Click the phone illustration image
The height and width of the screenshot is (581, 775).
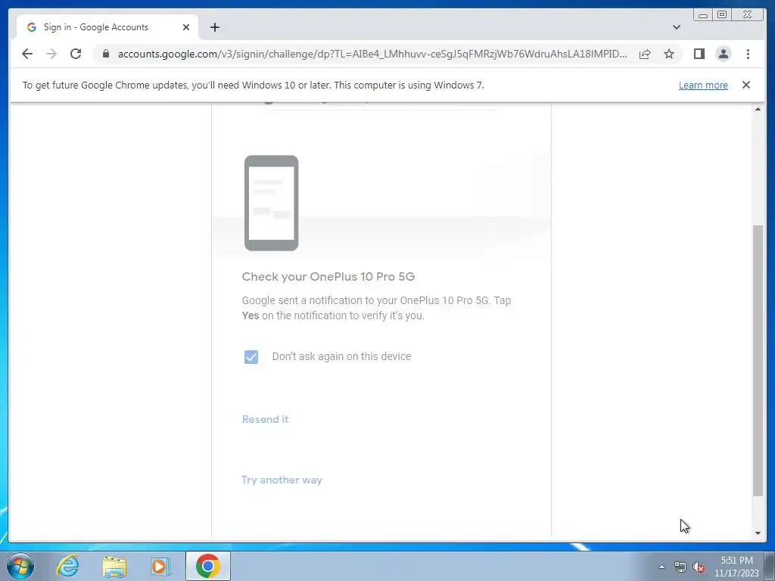pos(272,203)
